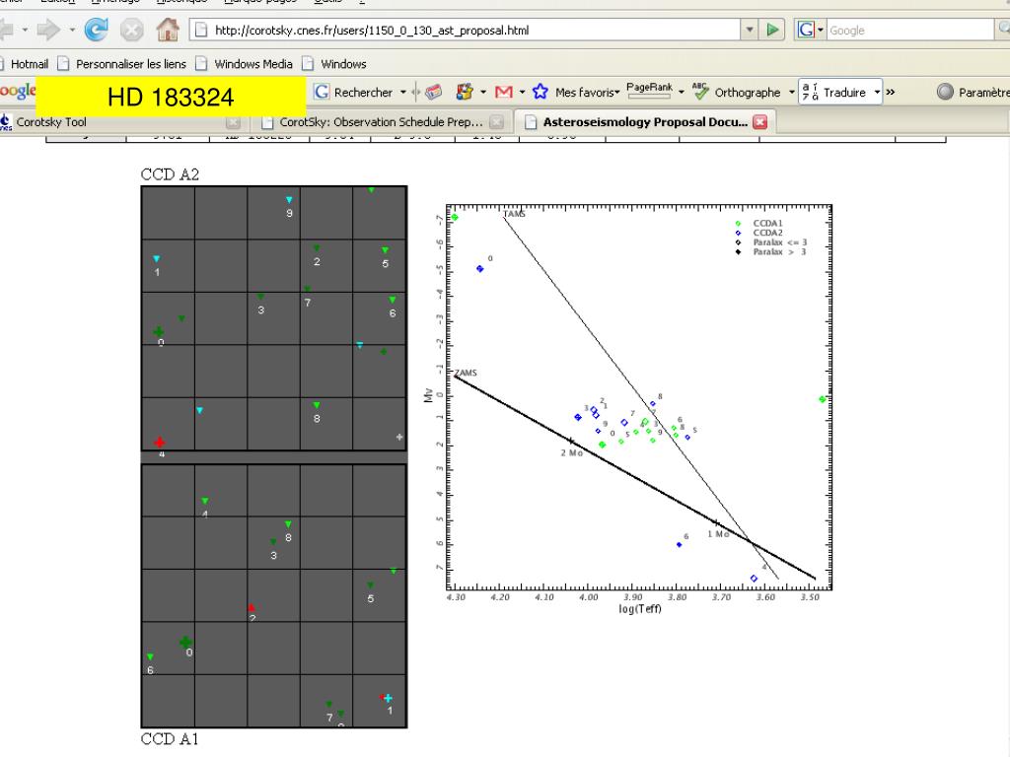Click the 1 Mo marker label
1010x757 pixels.
pyautogui.click(x=718, y=534)
